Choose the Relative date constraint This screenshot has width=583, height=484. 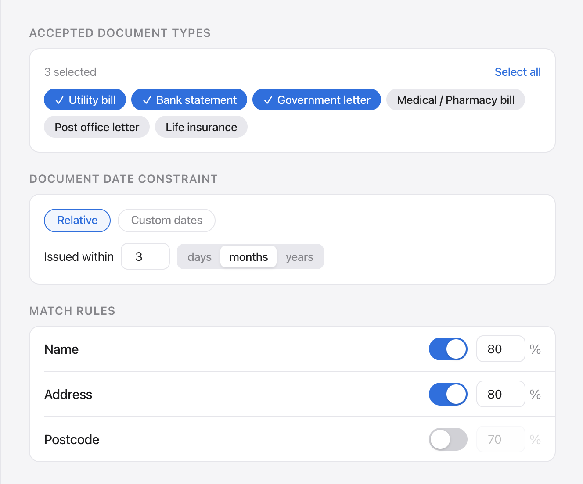[77, 220]
